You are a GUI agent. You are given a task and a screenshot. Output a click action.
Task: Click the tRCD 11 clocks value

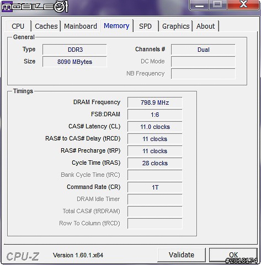click(155, 139)
